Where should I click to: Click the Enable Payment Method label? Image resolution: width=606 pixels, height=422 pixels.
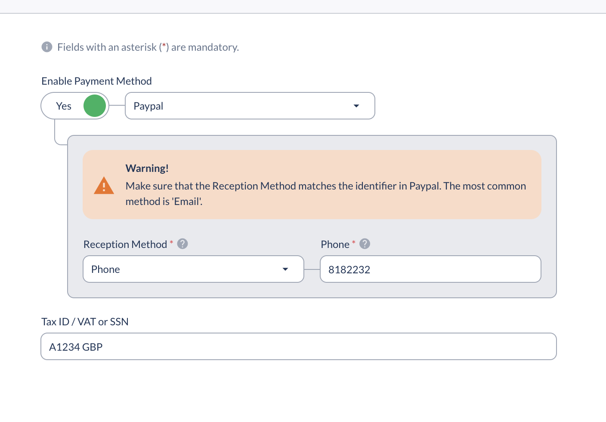(x=96, y=81)
